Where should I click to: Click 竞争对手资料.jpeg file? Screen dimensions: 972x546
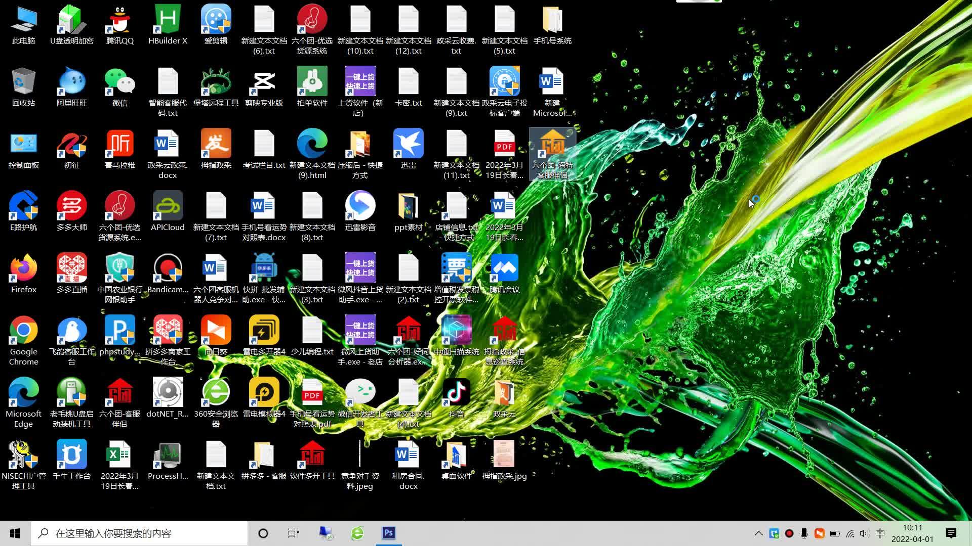(360, 465)
